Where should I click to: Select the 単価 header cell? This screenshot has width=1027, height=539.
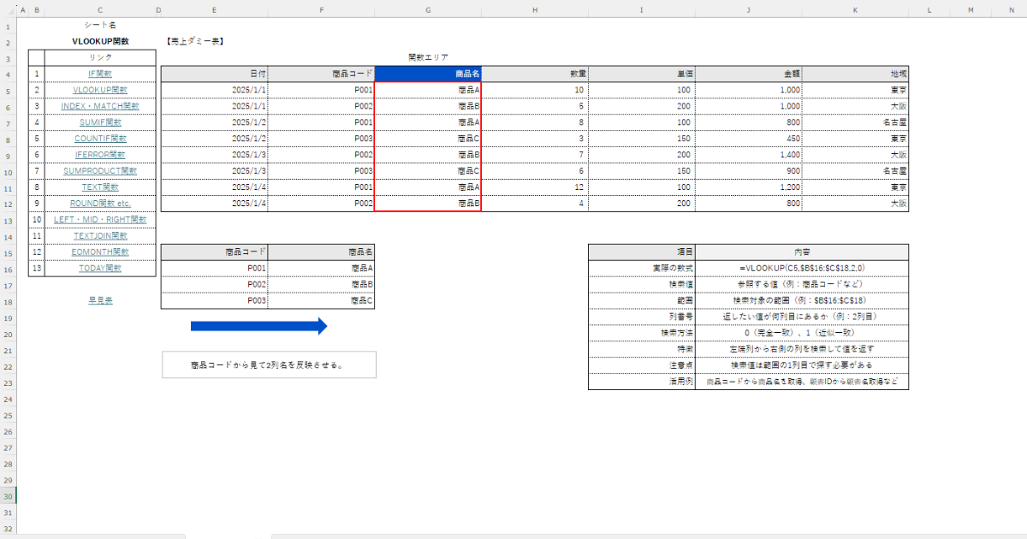tap(641, 74)
